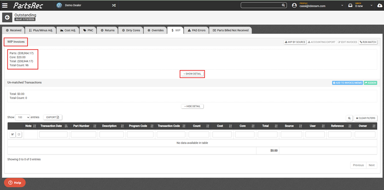
Task: Click the Program Code filter field
Action: pos(140,134)
